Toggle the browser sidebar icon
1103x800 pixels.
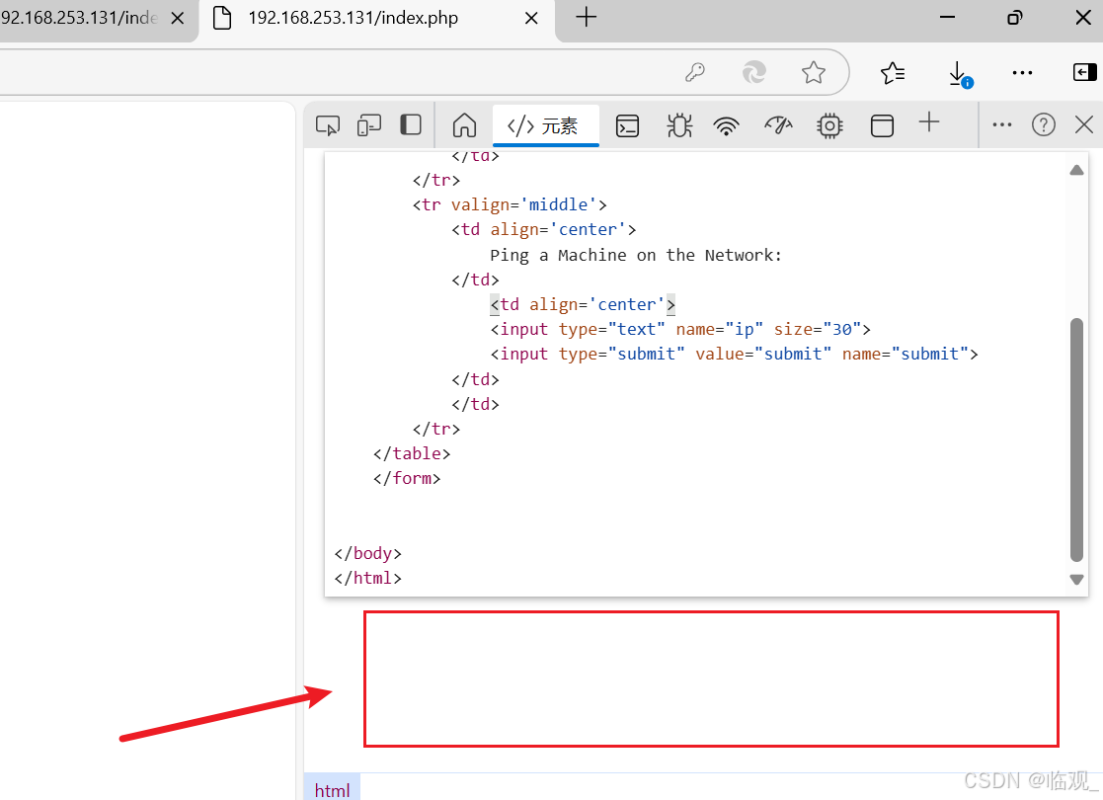[x=1084, y=72]
